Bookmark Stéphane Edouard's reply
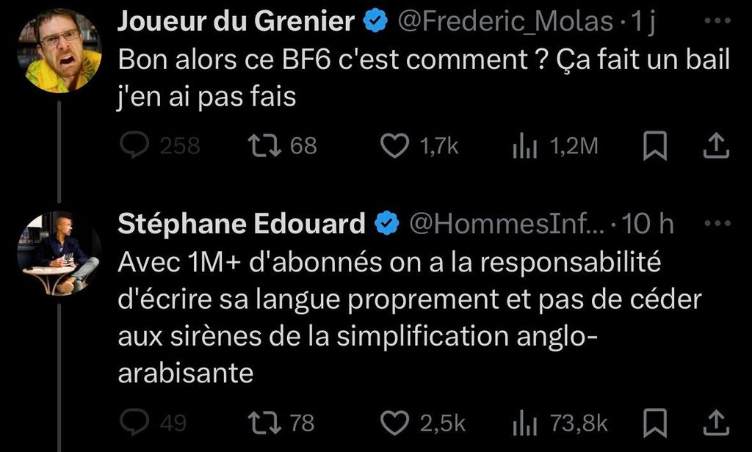Viewport: 752px width, 452px height. tap(654, 423)
